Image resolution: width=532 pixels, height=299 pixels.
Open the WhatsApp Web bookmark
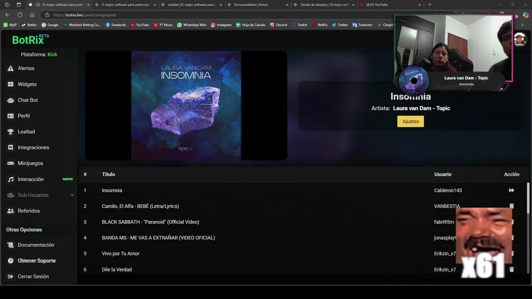click(x=192, y=25)
